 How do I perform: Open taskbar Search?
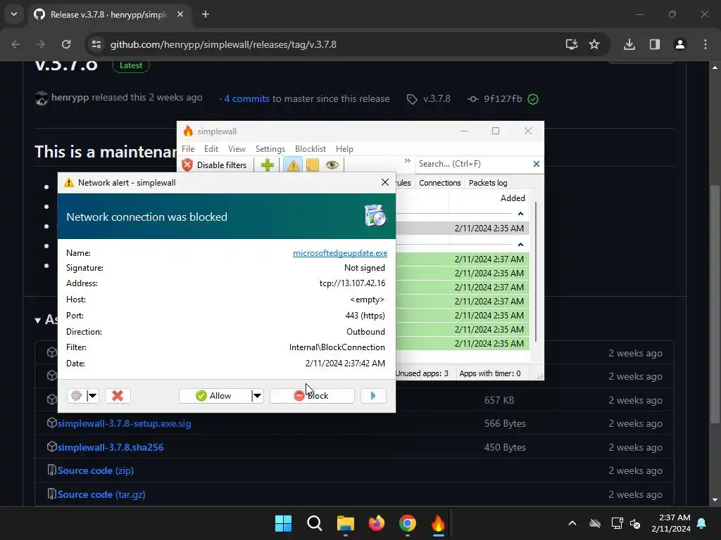(x=315, y=523)
